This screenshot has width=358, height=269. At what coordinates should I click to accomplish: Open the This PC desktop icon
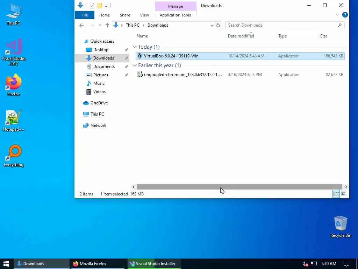point(14,14)
